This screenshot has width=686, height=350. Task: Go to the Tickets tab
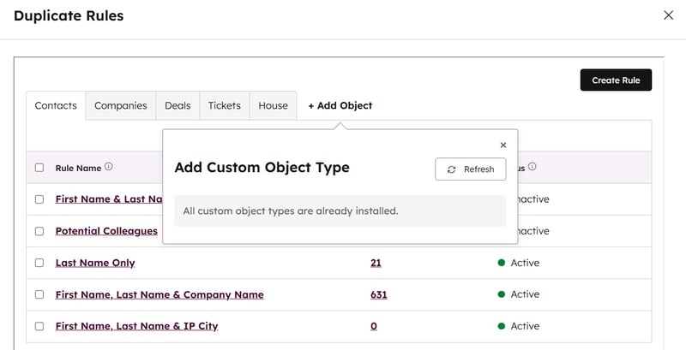pyautogui.click(x=224, y=106)
